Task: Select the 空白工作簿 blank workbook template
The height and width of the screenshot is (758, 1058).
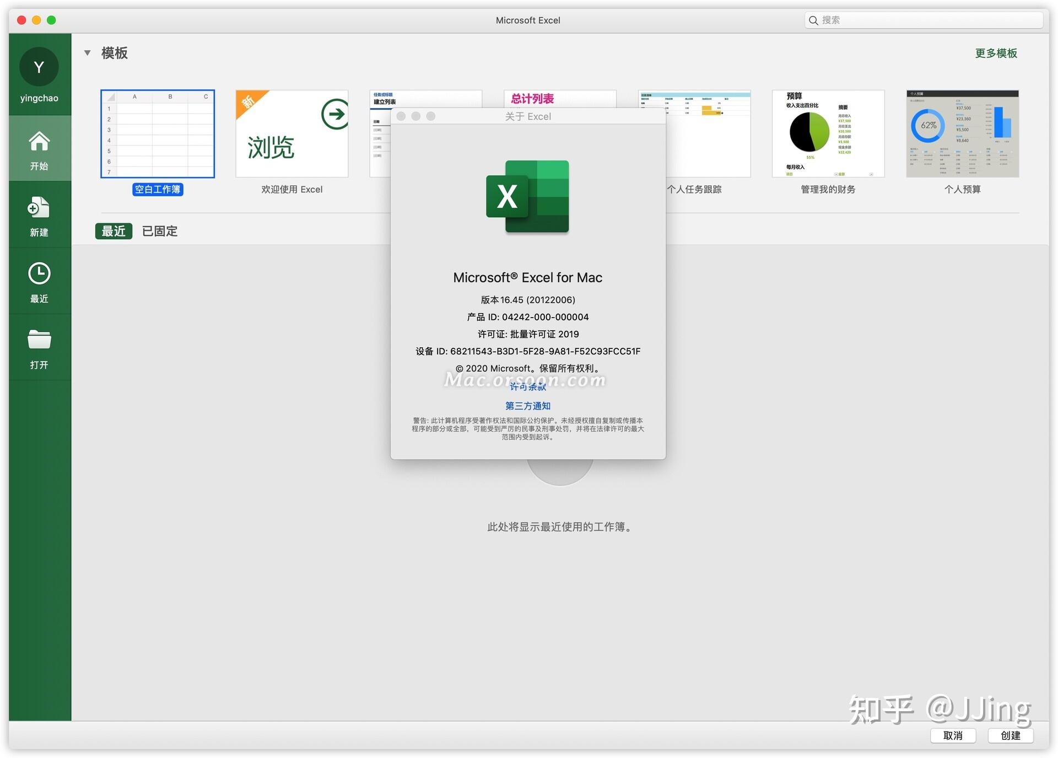Action: point(158,134)
